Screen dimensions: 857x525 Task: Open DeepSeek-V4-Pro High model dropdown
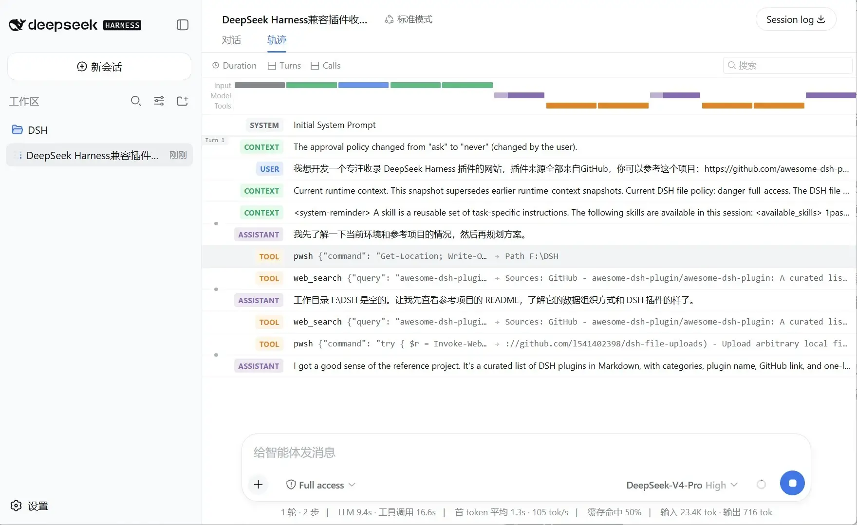tap(682, 485)
